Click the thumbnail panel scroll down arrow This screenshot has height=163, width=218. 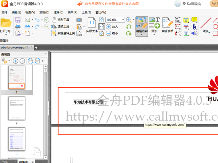point(46,157)
